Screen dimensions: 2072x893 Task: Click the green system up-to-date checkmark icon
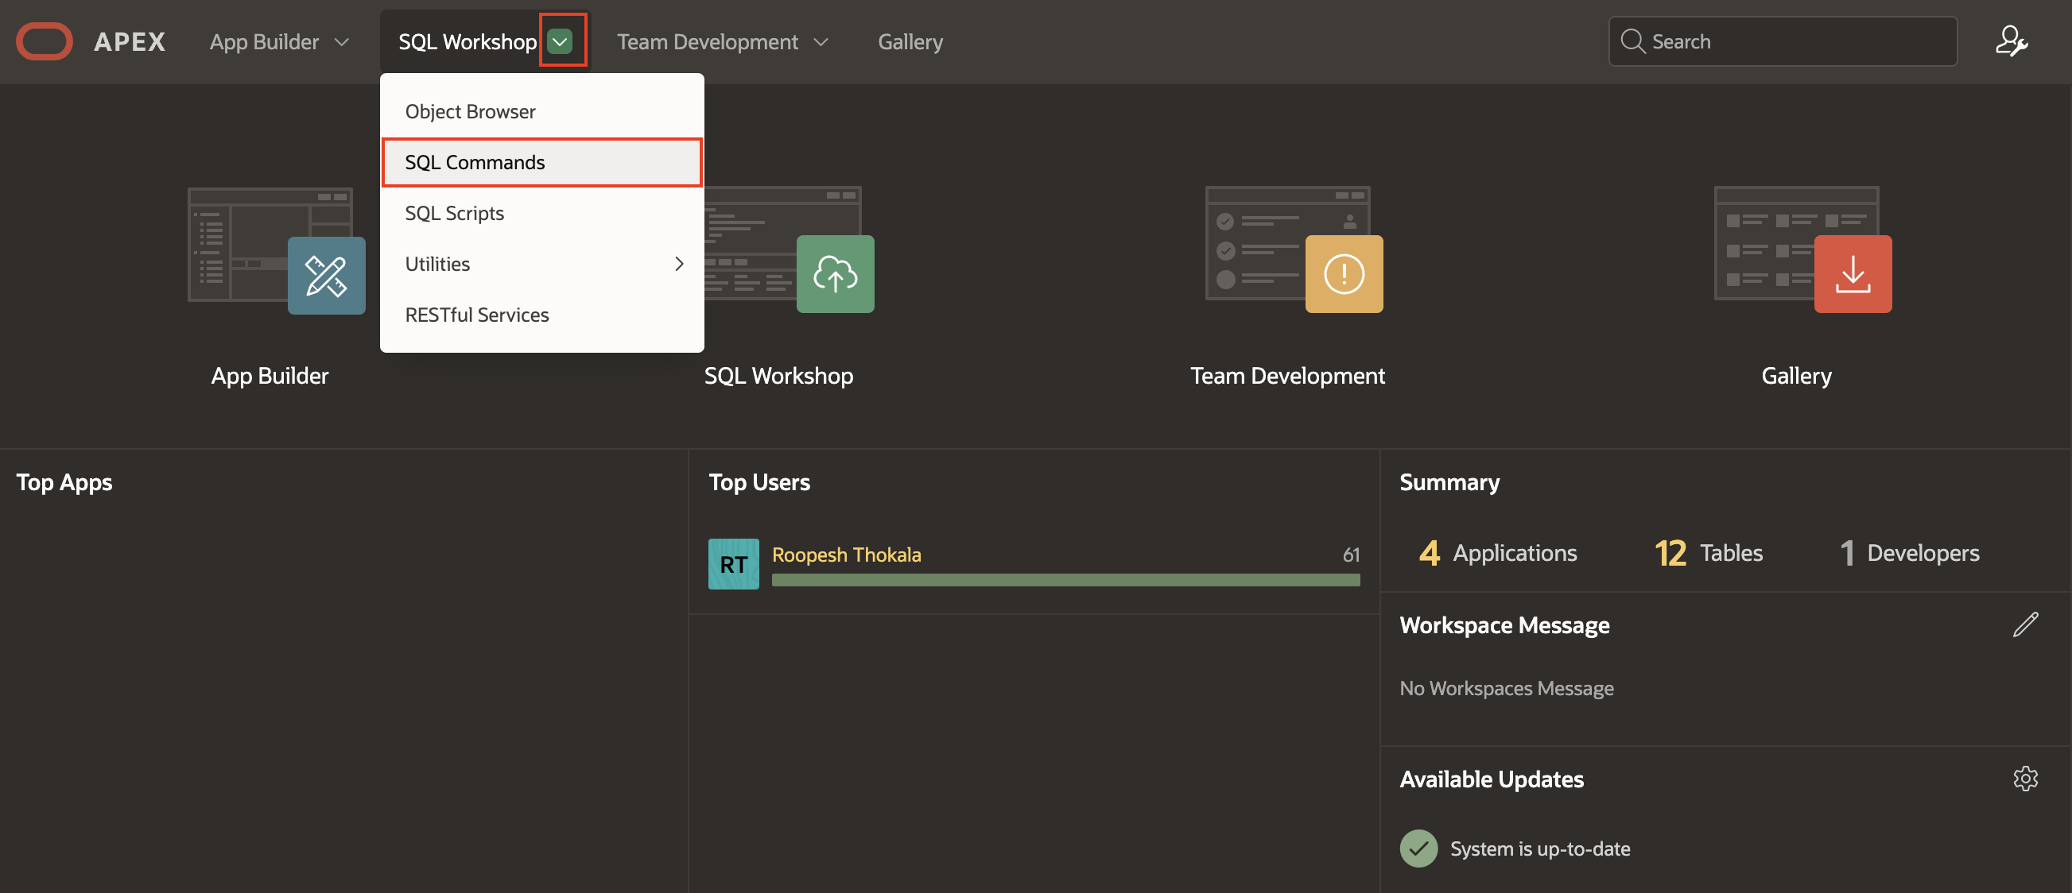[1418, 848]
